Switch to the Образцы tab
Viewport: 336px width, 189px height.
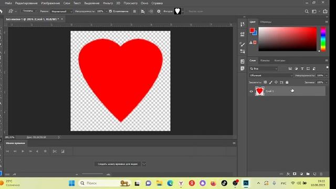(x=266, y=22)
